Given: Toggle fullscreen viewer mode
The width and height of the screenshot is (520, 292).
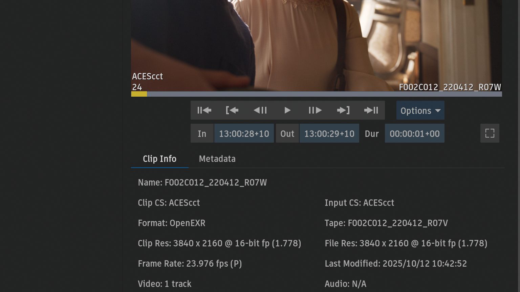Looking at the screenshot, I should click(490, 133).
